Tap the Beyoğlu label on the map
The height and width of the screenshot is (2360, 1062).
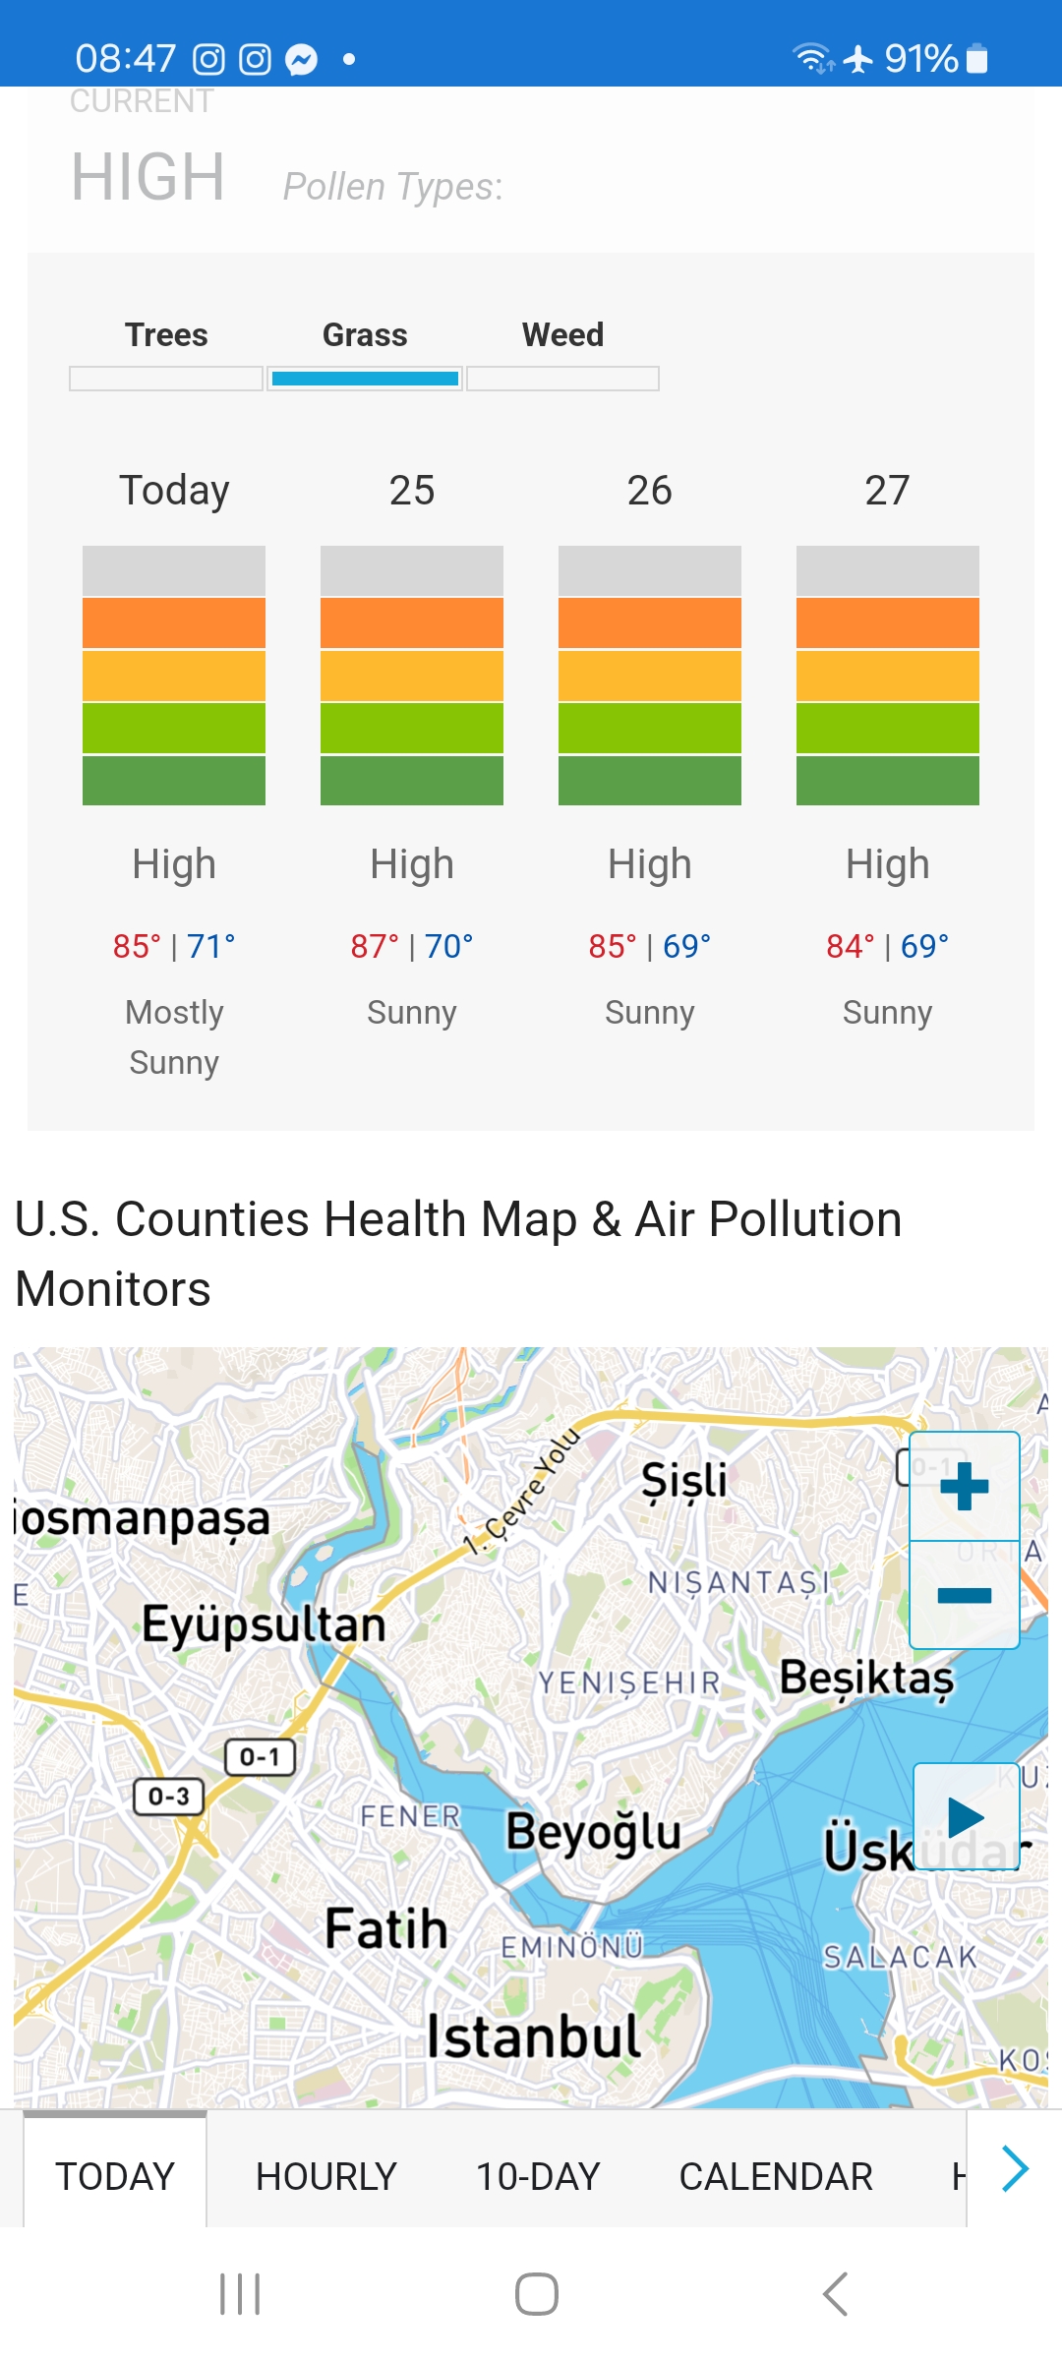click(x=593, y=1832)
